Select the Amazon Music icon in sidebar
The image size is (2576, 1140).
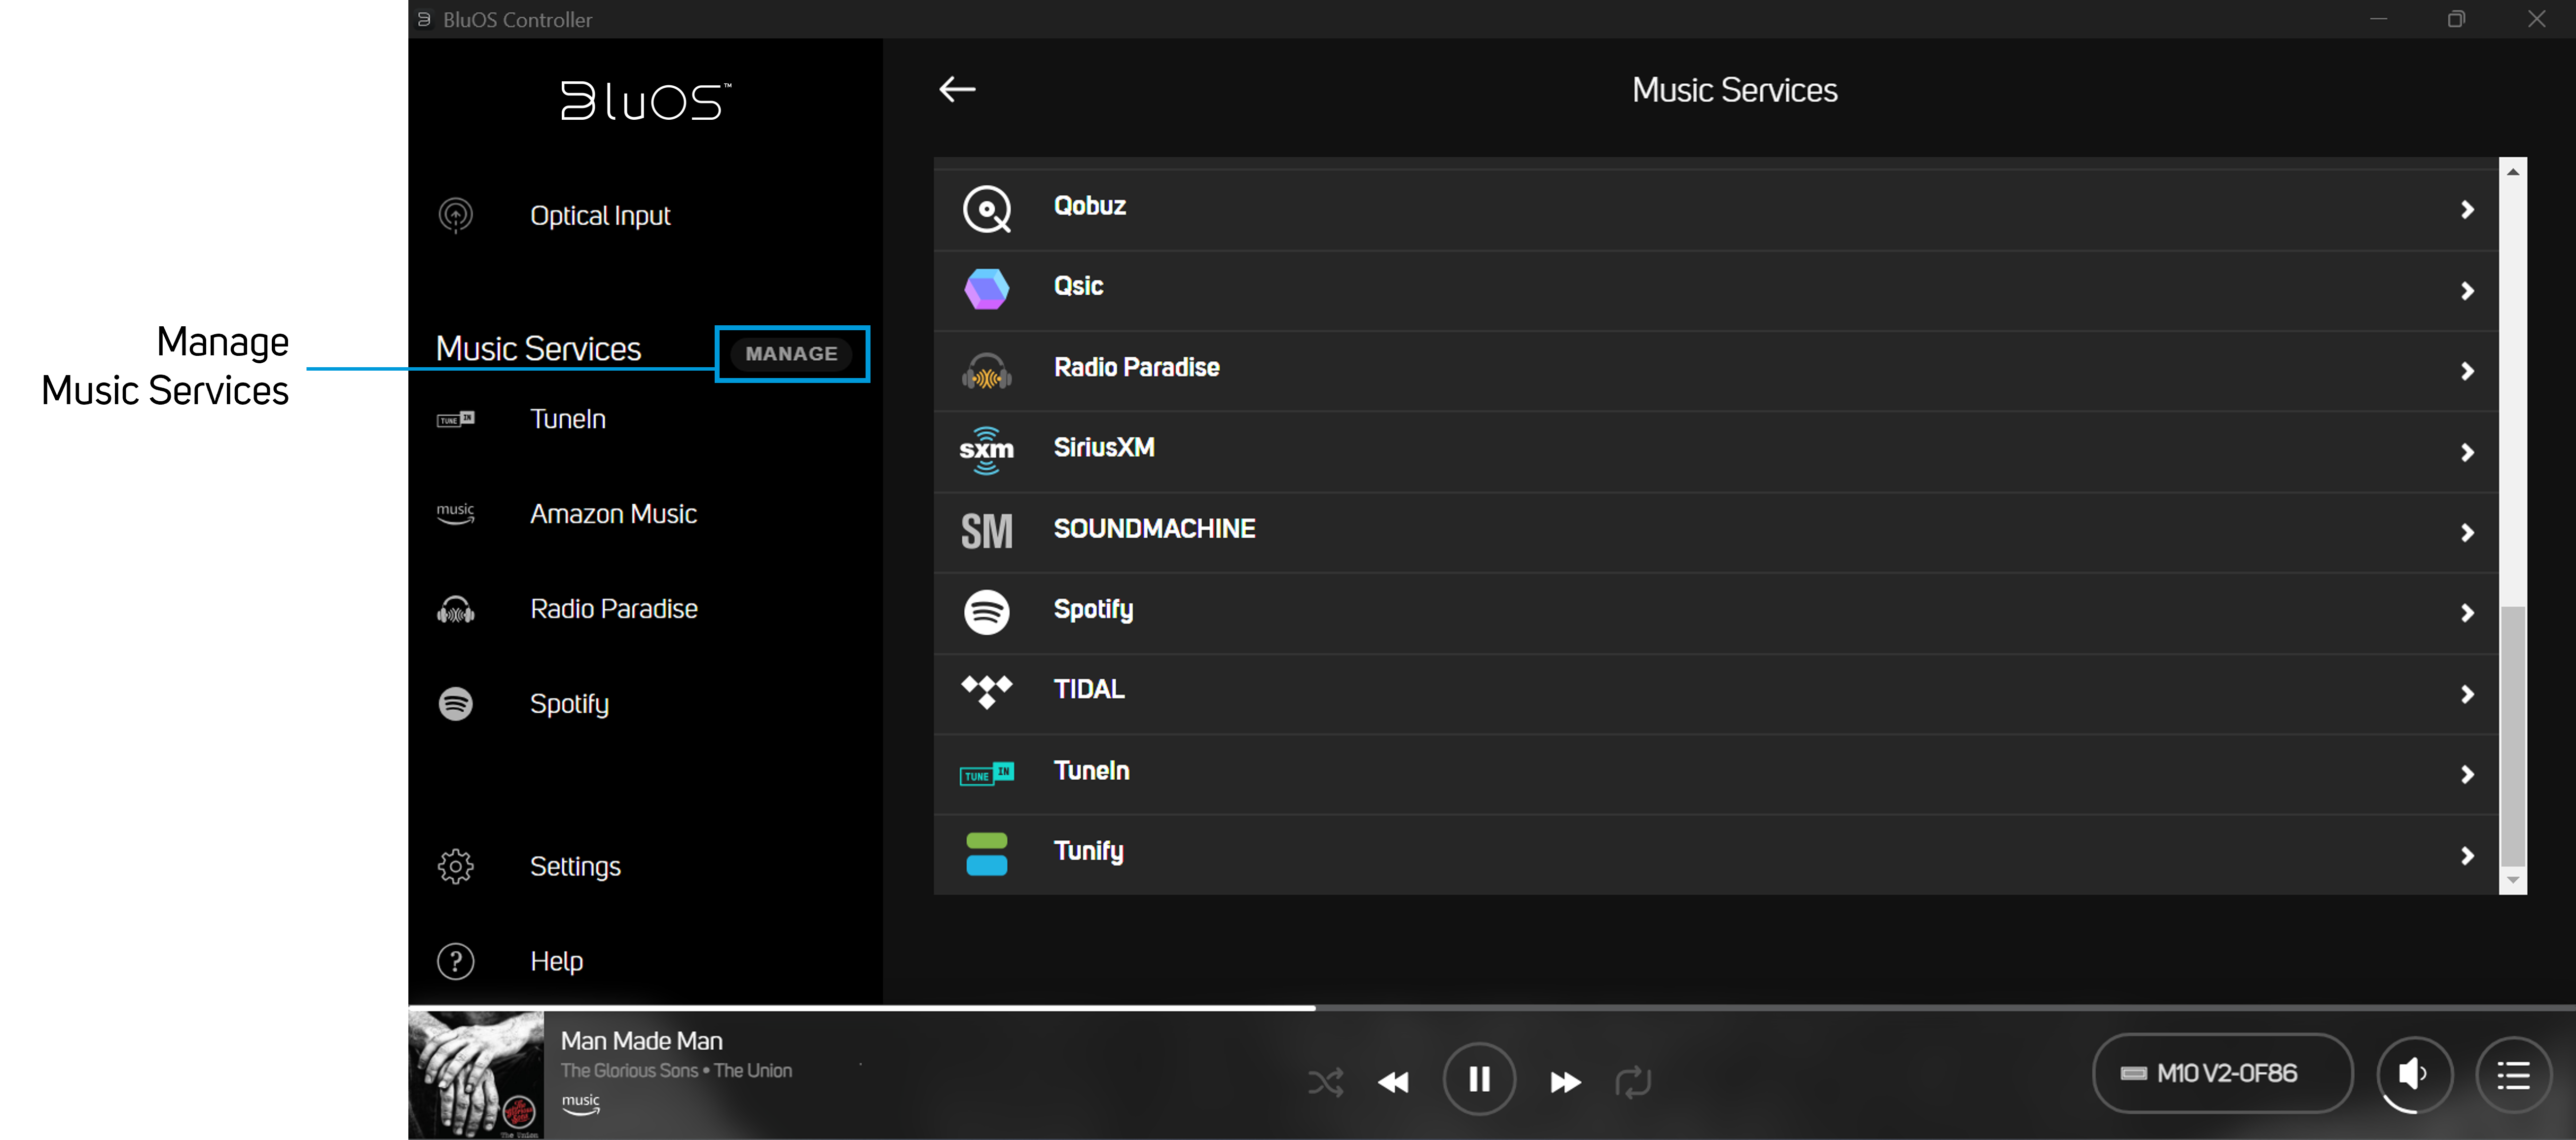pos(456,514)
